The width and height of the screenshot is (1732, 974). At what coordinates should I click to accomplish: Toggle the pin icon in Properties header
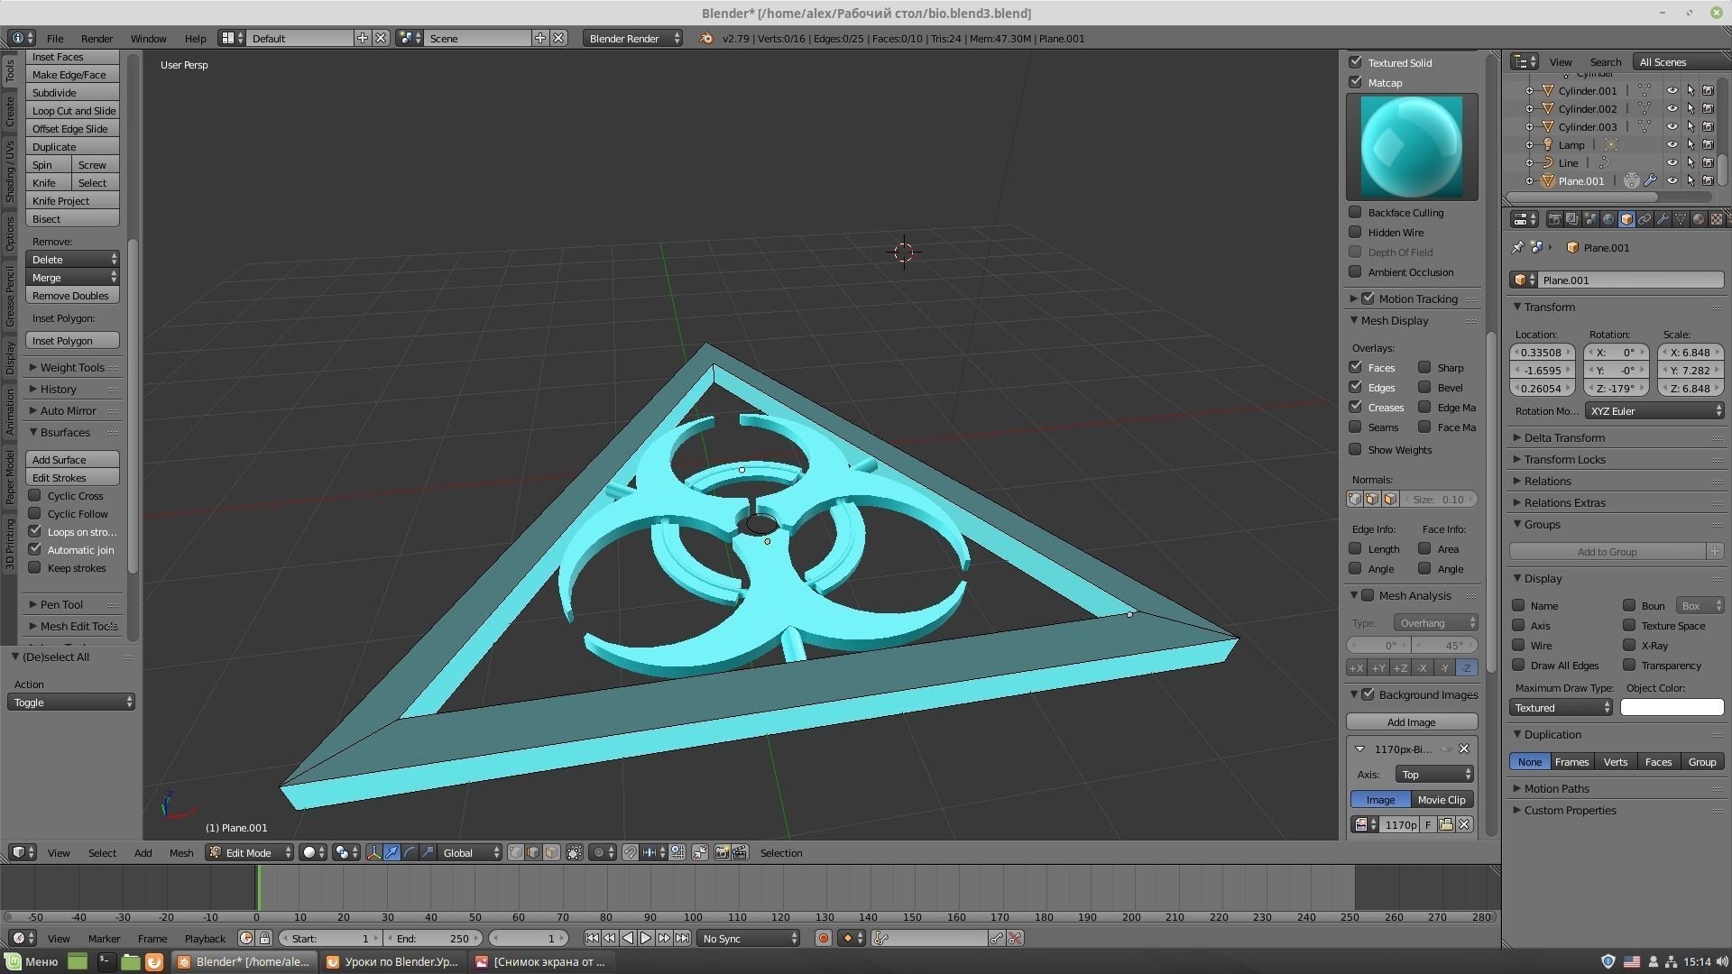point(1517,247)
